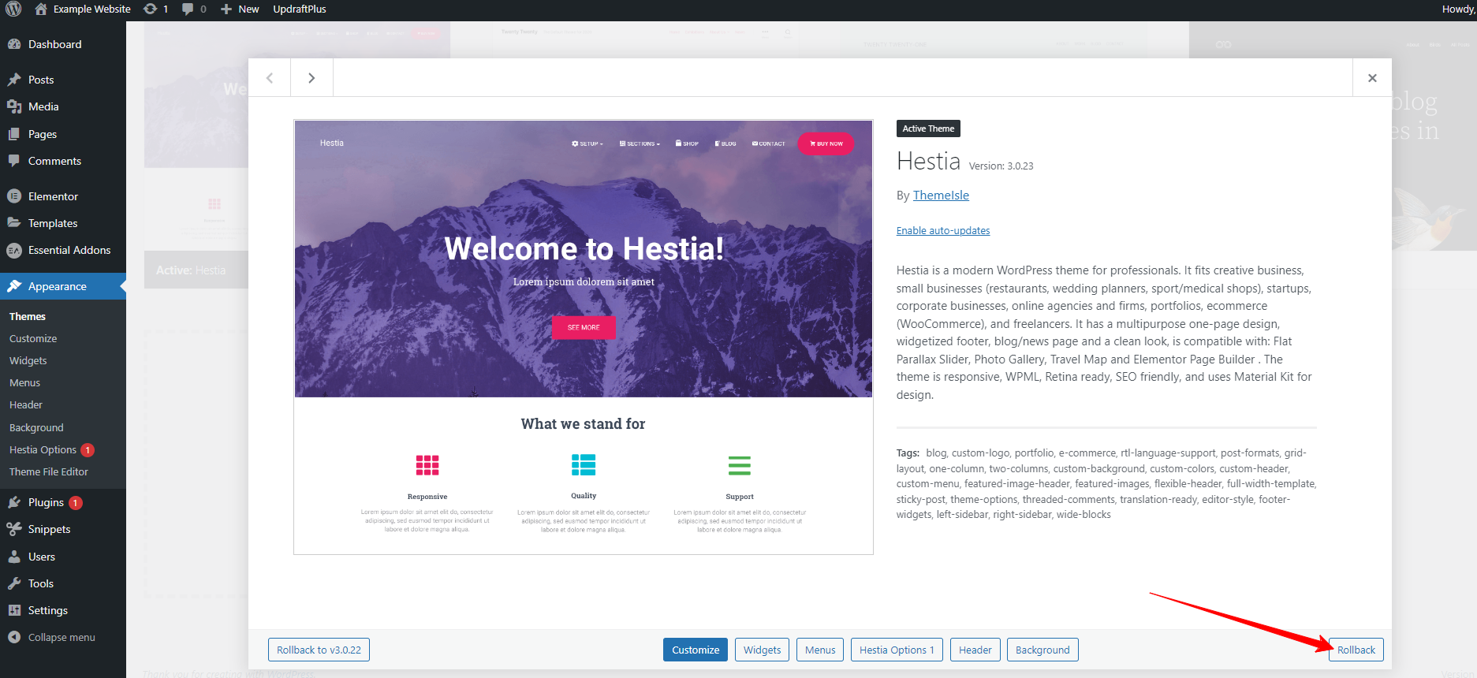Click the blue Customize button
Viewport: 1477px width, 678px height.
(x=696, y=650)
